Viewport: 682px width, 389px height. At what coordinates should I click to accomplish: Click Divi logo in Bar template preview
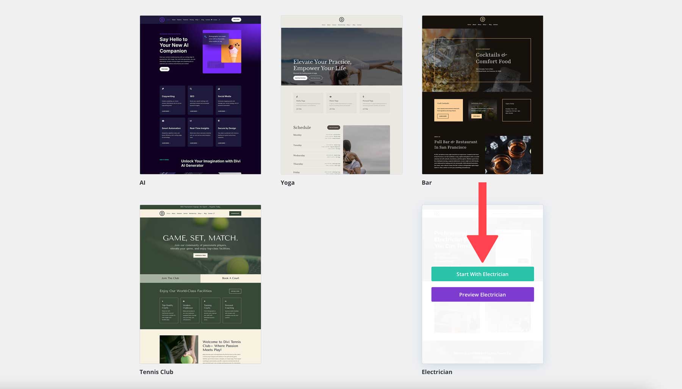click(482, 19)
